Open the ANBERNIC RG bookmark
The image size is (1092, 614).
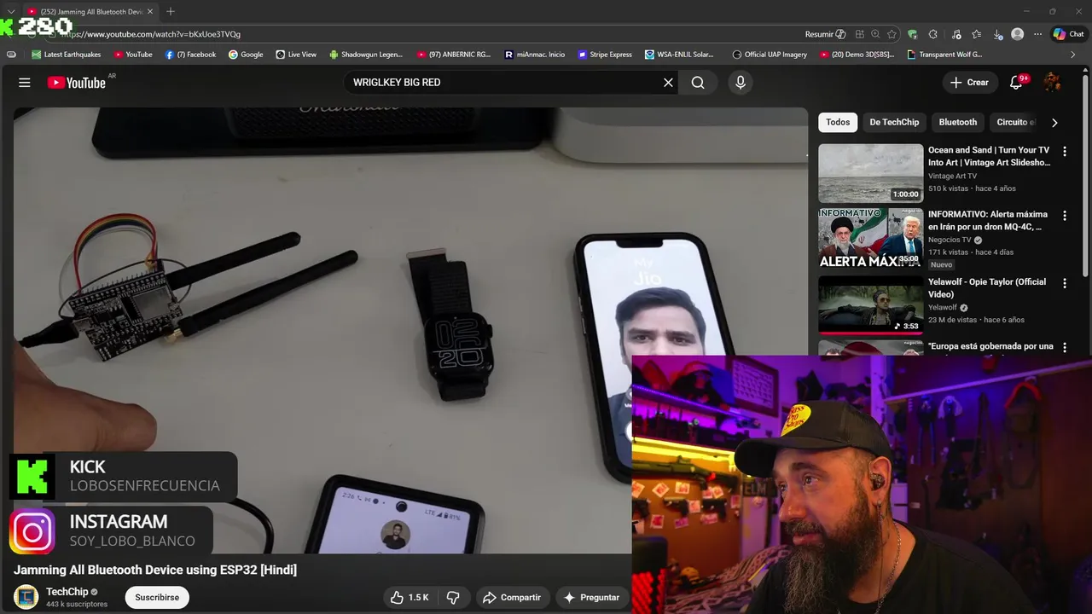click(452, 55)
